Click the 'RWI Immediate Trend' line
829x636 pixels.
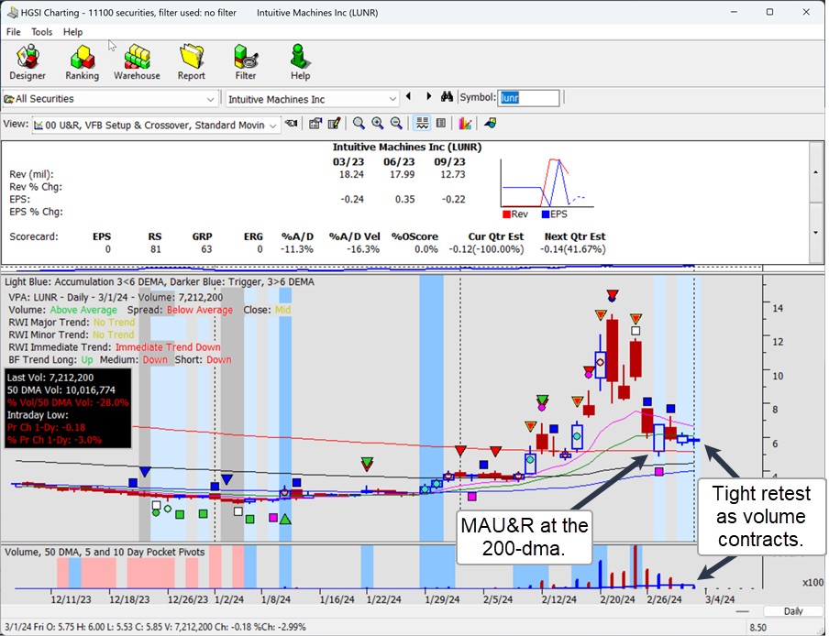click(115, 347)
